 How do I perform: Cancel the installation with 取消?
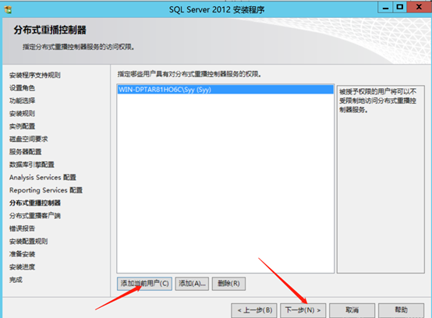(x=352, y=310)
